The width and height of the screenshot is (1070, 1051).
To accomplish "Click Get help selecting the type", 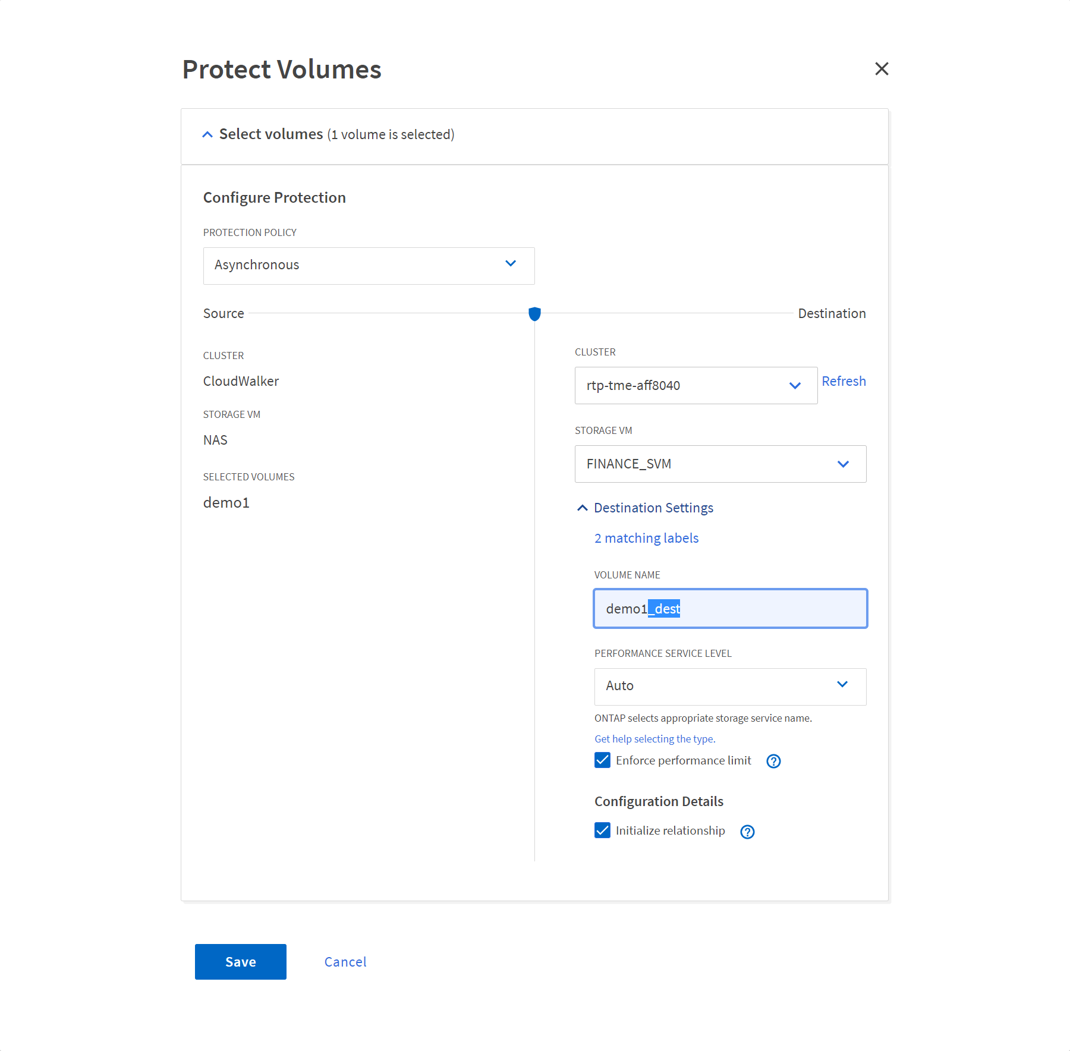I will tap(654, 739).
